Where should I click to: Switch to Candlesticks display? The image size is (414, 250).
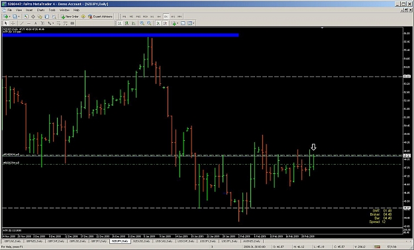pyautogui.click(x=127, y=23)
